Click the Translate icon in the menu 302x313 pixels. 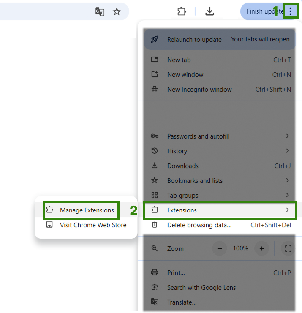pyautogui.click(x=155, y=302)
